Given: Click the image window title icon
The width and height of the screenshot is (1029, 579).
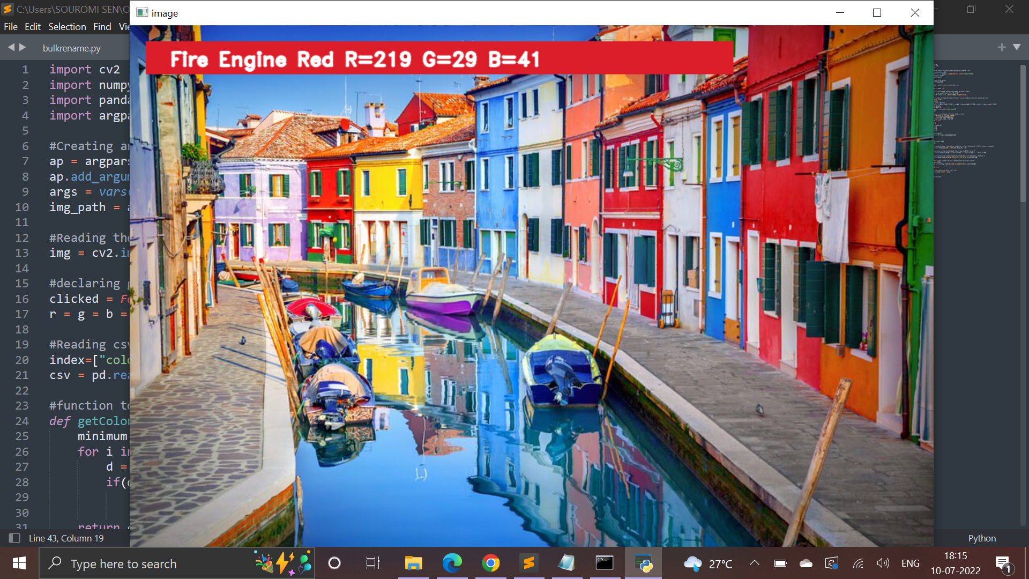Looking at the screenshot, I should tap(142, 13).
